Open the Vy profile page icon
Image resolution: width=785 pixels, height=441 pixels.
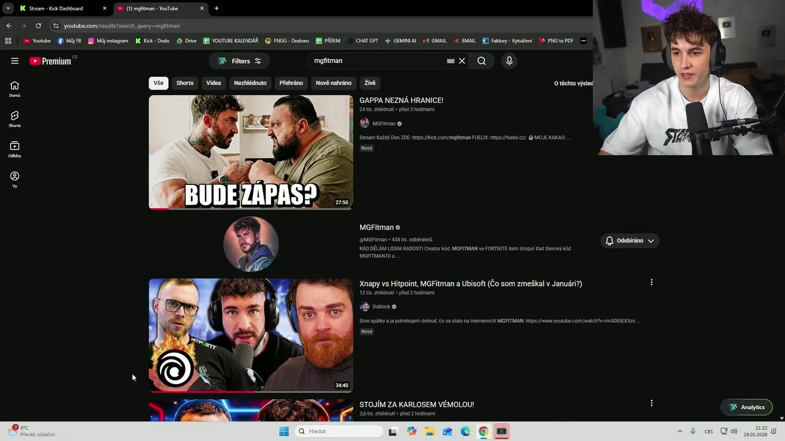tap(15, 179)
